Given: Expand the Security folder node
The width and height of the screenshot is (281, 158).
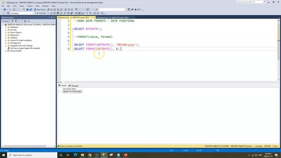Looking at the screenshot, I should pyautogui.click(x=6, y=30).
